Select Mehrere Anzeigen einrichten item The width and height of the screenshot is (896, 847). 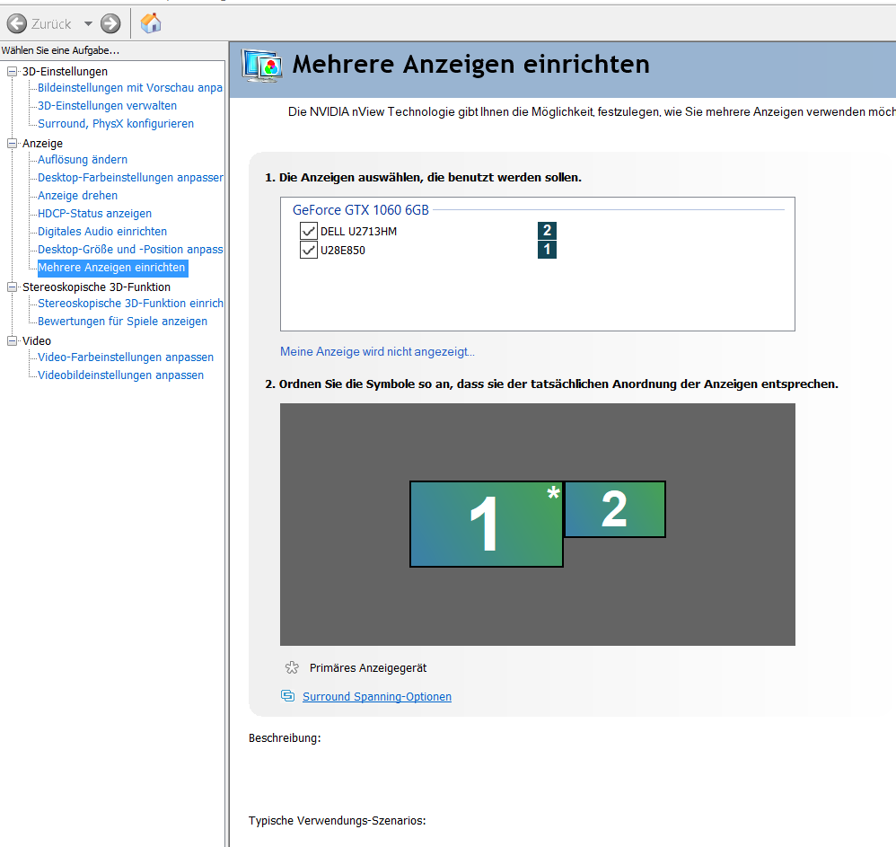click(112, 268)
